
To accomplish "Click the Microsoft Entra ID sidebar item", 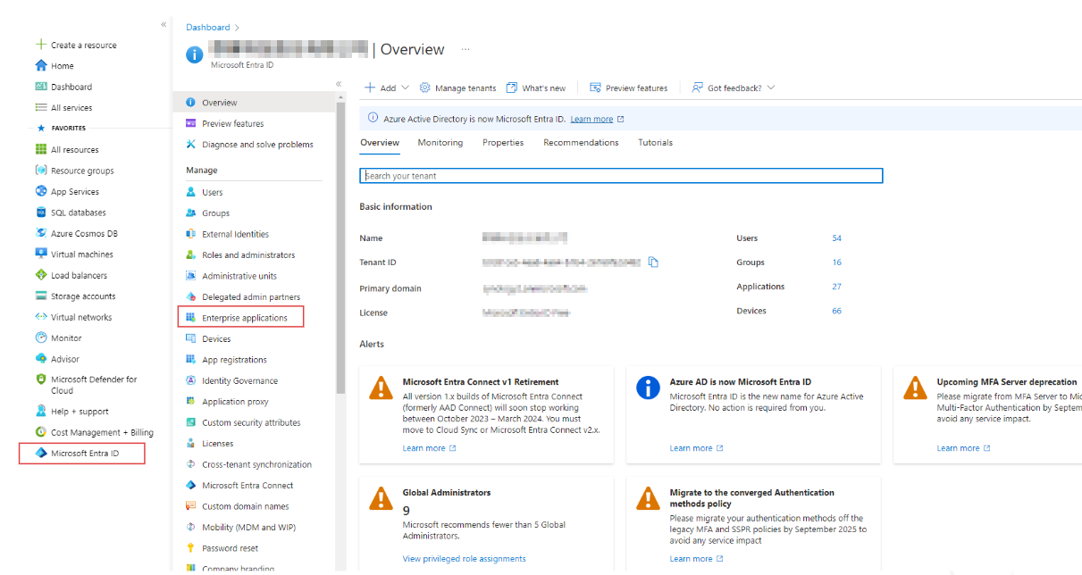I will click(82, 454).
